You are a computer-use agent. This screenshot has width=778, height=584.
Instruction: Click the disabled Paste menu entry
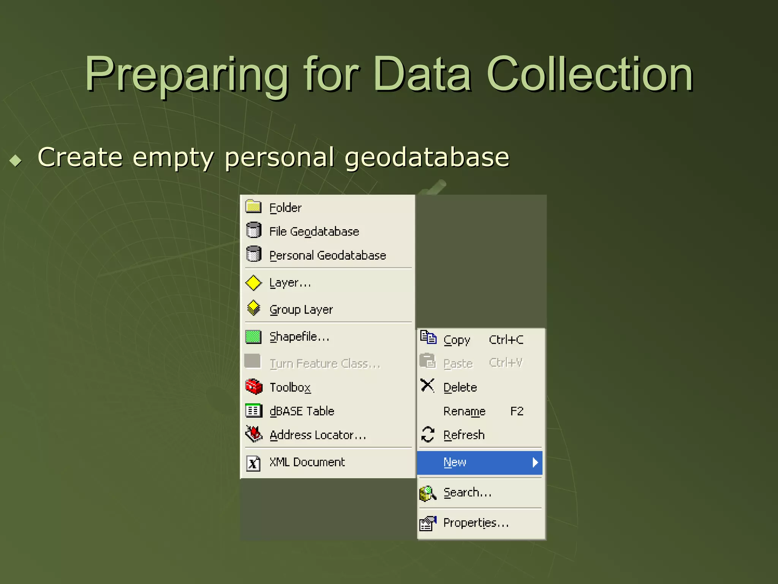pyautogui.click(x=481, y=363)
